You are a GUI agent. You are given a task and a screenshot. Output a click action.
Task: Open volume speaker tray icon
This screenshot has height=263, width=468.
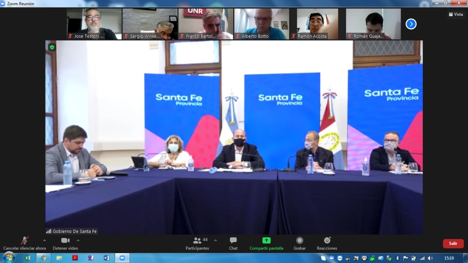pyautogui.click(x=430, y=258)
